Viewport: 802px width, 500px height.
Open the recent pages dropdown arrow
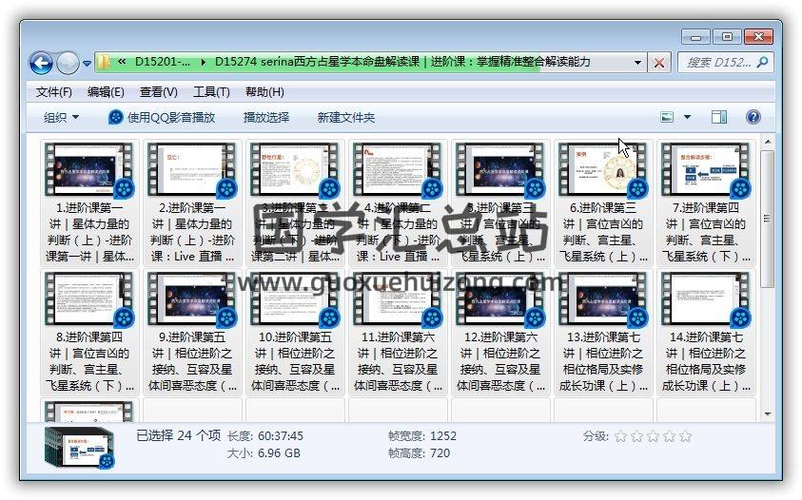click(87, 64)
